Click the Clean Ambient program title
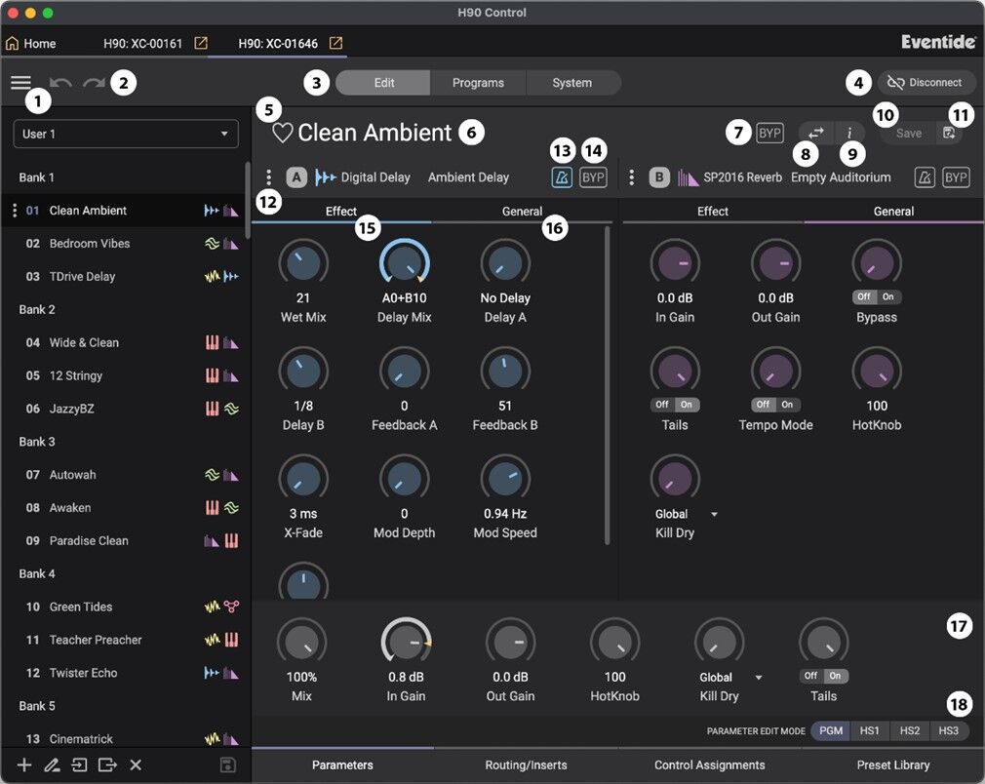The image size is (985, 784). [374, 133]
